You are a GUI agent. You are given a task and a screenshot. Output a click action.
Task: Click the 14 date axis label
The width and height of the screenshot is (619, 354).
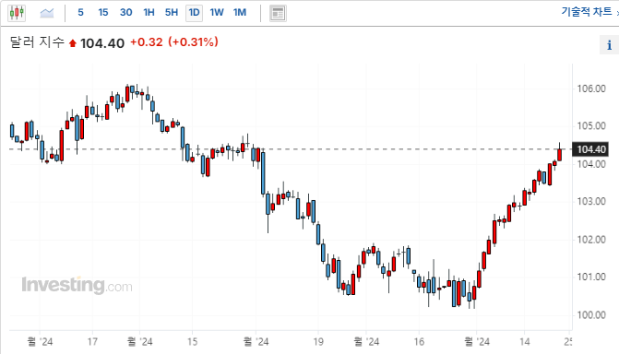(x=524, y=341)
